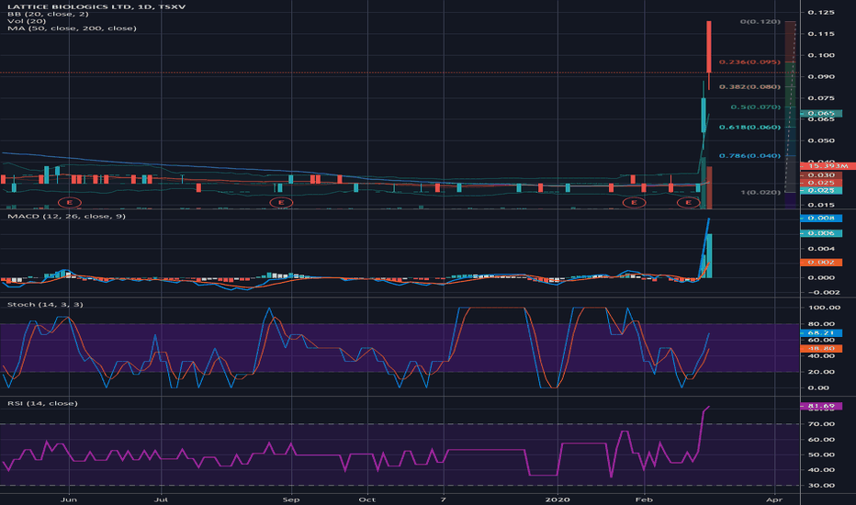Open the earnings E marker before September
The height and width of the screenshot is (505, 856).
281,203
